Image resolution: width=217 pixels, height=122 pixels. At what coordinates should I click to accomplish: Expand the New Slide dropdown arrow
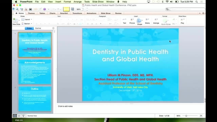coord(19,20)
